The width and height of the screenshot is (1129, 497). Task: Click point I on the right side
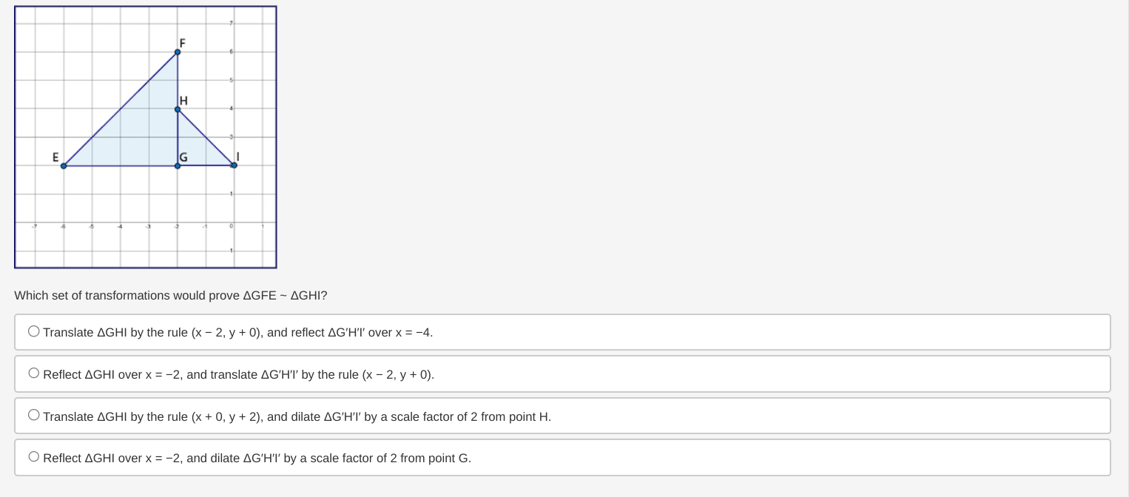click(234, 166)
